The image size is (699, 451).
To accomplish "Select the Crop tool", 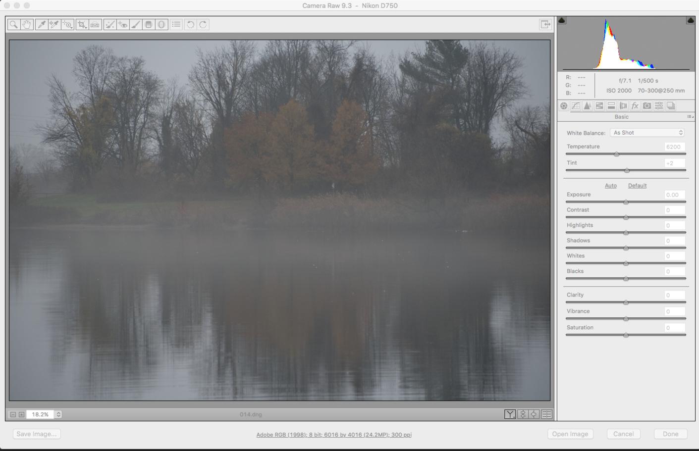I will [x=82, y=24].
